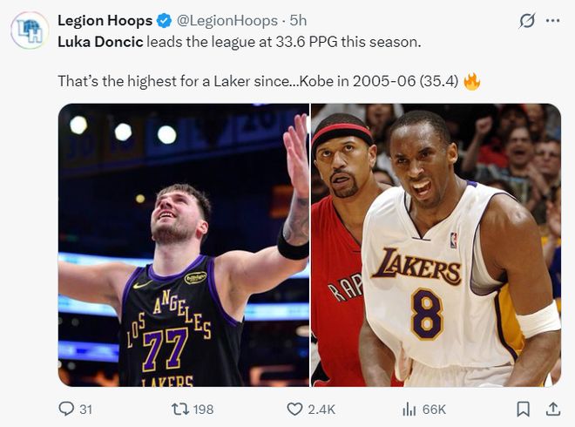Click the reply speech bubble icon

66,409
